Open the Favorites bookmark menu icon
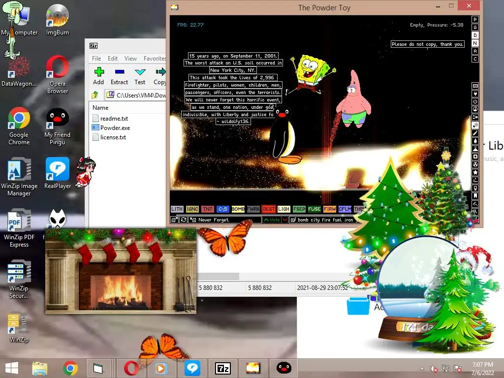The height and width of the screenshot is (378, 504). tap(475, 196)
